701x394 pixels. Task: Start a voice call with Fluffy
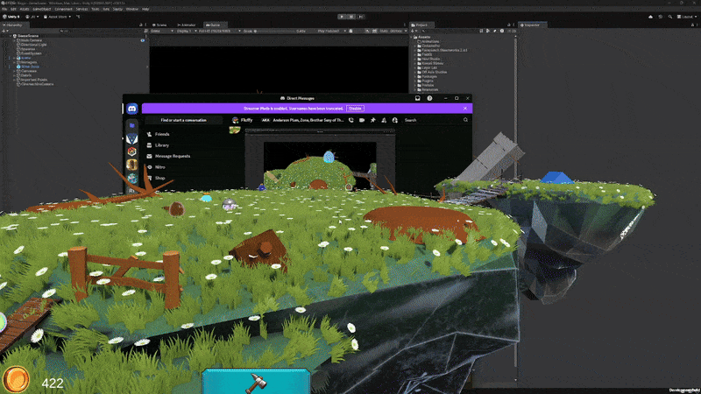click(350, 119)
